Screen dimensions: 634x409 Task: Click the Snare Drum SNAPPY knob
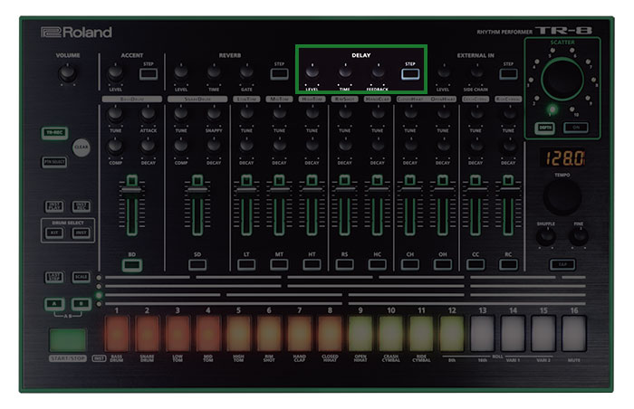(x=214, y=115)
